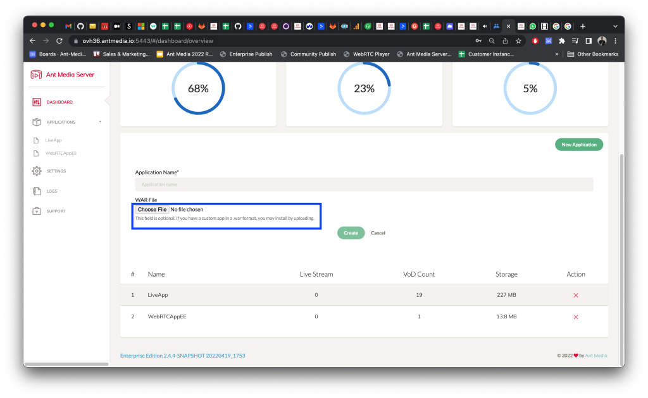Open the zoom magnifier in address bar

tap(491, 41)
